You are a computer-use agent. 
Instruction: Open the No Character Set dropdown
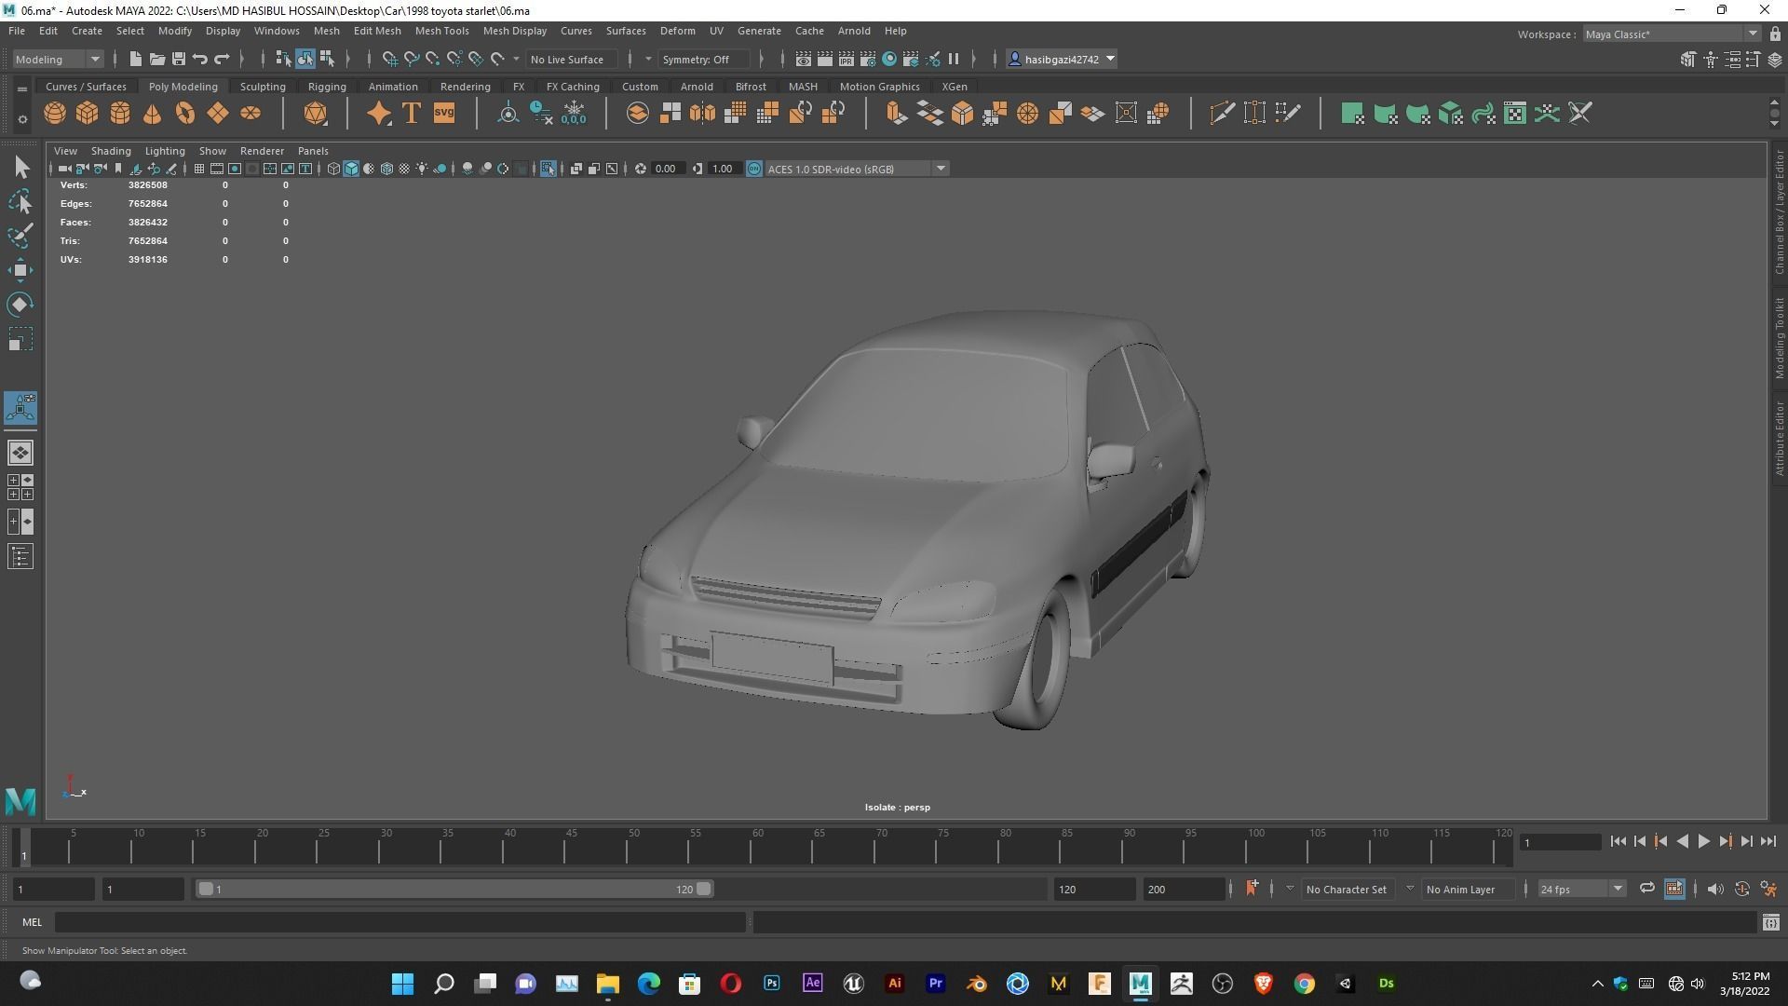1347,889
